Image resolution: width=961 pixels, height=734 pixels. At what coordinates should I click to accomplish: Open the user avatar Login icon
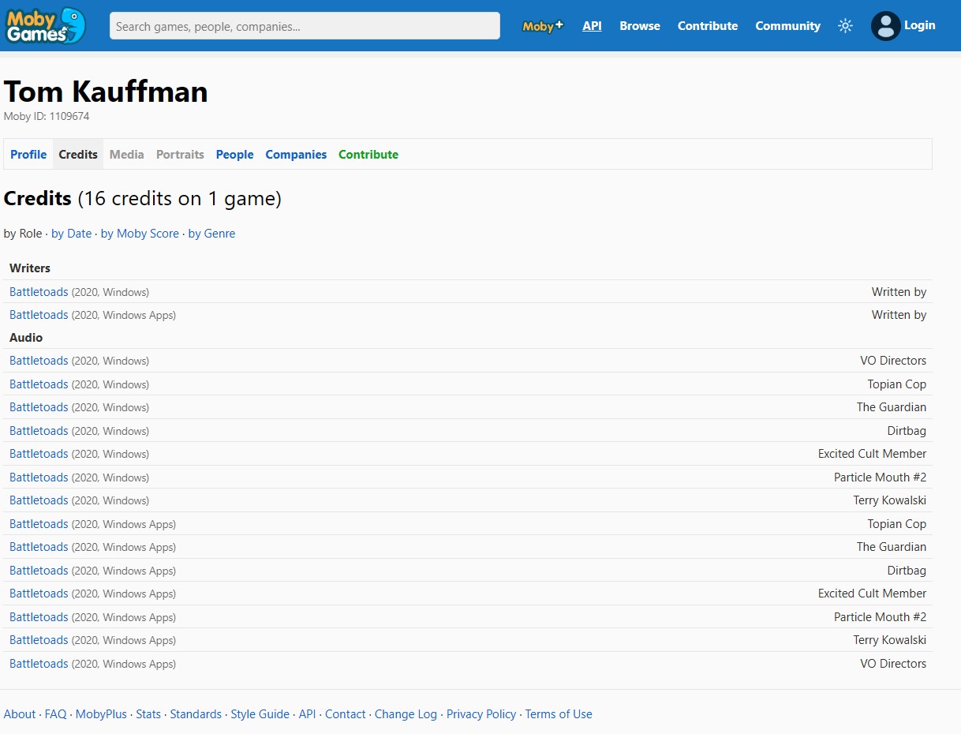(885, 26)
